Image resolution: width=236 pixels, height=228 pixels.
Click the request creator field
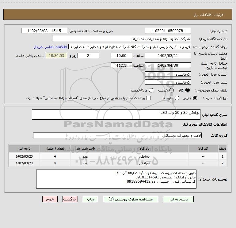130,47
